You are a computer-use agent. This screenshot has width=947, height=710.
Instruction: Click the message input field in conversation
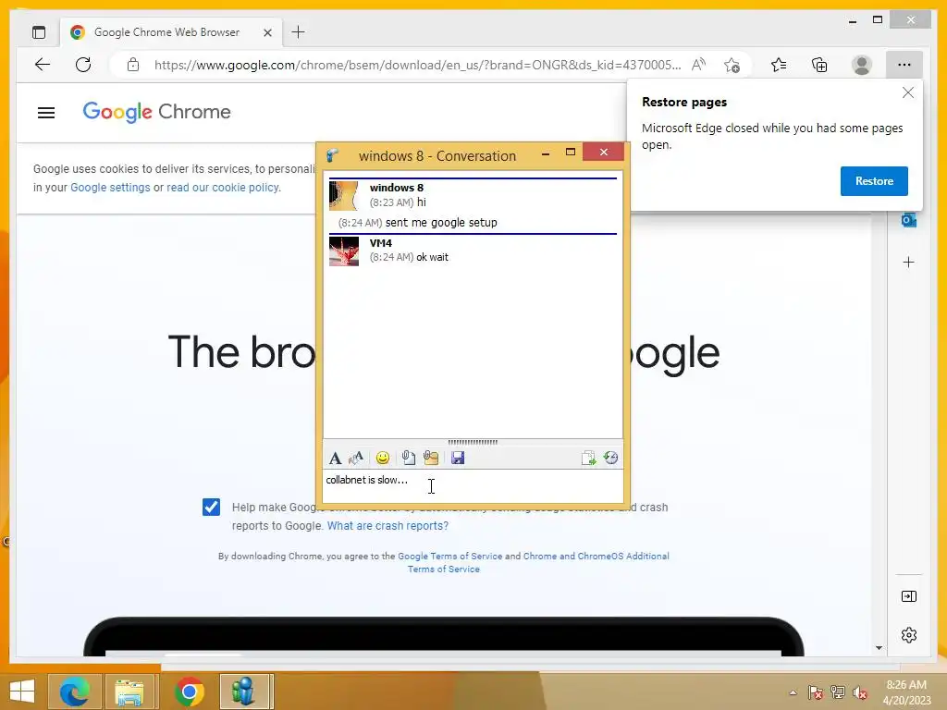click(473, 486)
